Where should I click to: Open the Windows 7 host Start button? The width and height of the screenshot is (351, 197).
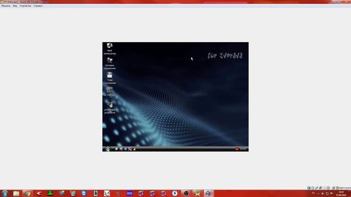click(5, 193)
